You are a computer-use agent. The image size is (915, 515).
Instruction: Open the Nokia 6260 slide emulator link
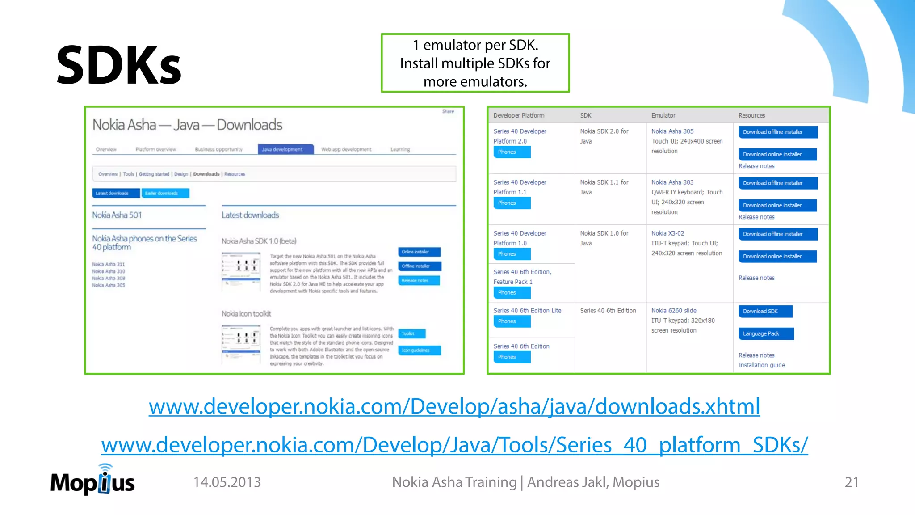[x=674, y=311]
